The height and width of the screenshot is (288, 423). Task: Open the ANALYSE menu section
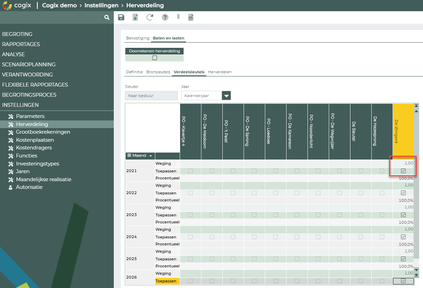coord(13,54)
